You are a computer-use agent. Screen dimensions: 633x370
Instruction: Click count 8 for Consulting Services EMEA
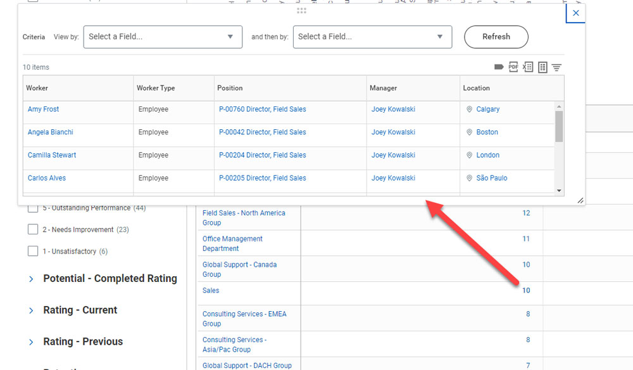pos(528,314)
